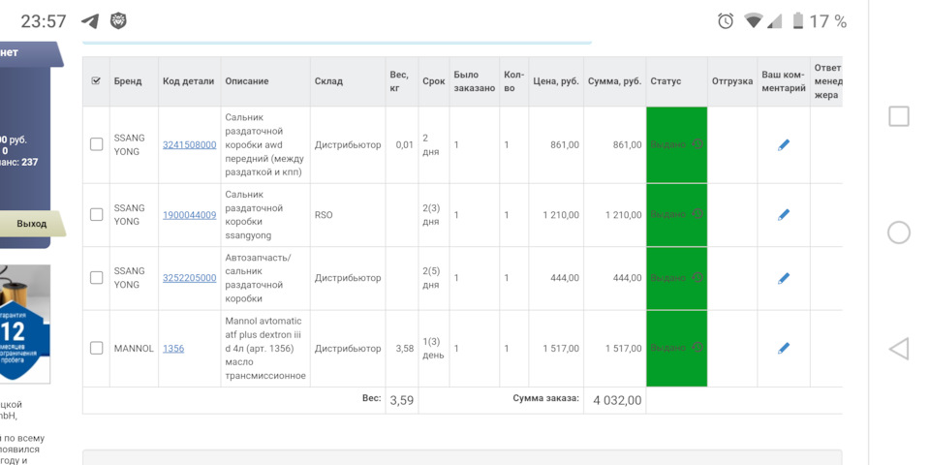Click the 23:57 clock in status bar
Viewport: 930px width, 465px height.
(x=44, y=21)
